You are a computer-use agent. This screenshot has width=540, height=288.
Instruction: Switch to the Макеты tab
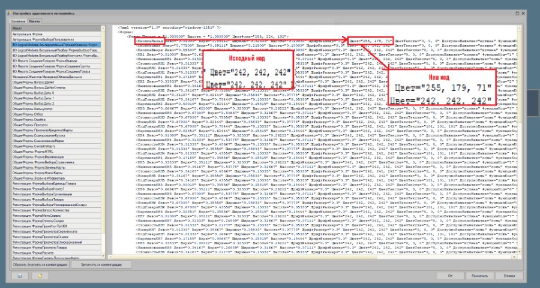34,22
